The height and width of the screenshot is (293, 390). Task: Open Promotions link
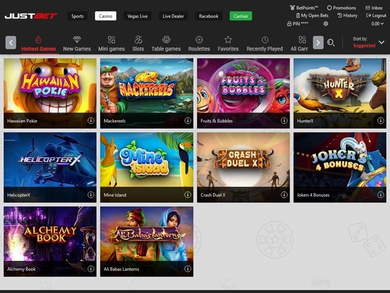(x=341, y=8)
